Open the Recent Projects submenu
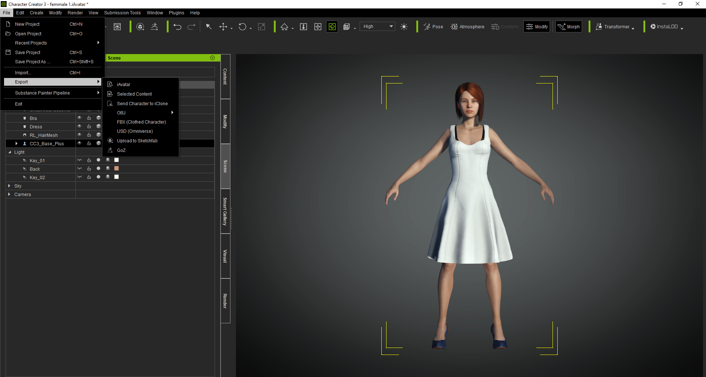The image size is (706, 377). (53, 43)
